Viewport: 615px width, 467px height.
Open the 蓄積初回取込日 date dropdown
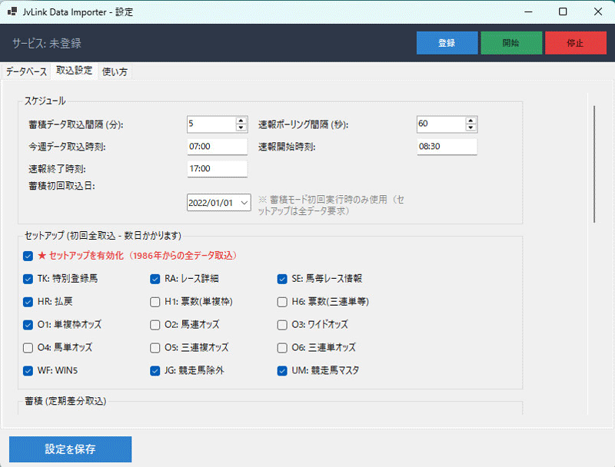pyautogui.click(x=244, y=202)
